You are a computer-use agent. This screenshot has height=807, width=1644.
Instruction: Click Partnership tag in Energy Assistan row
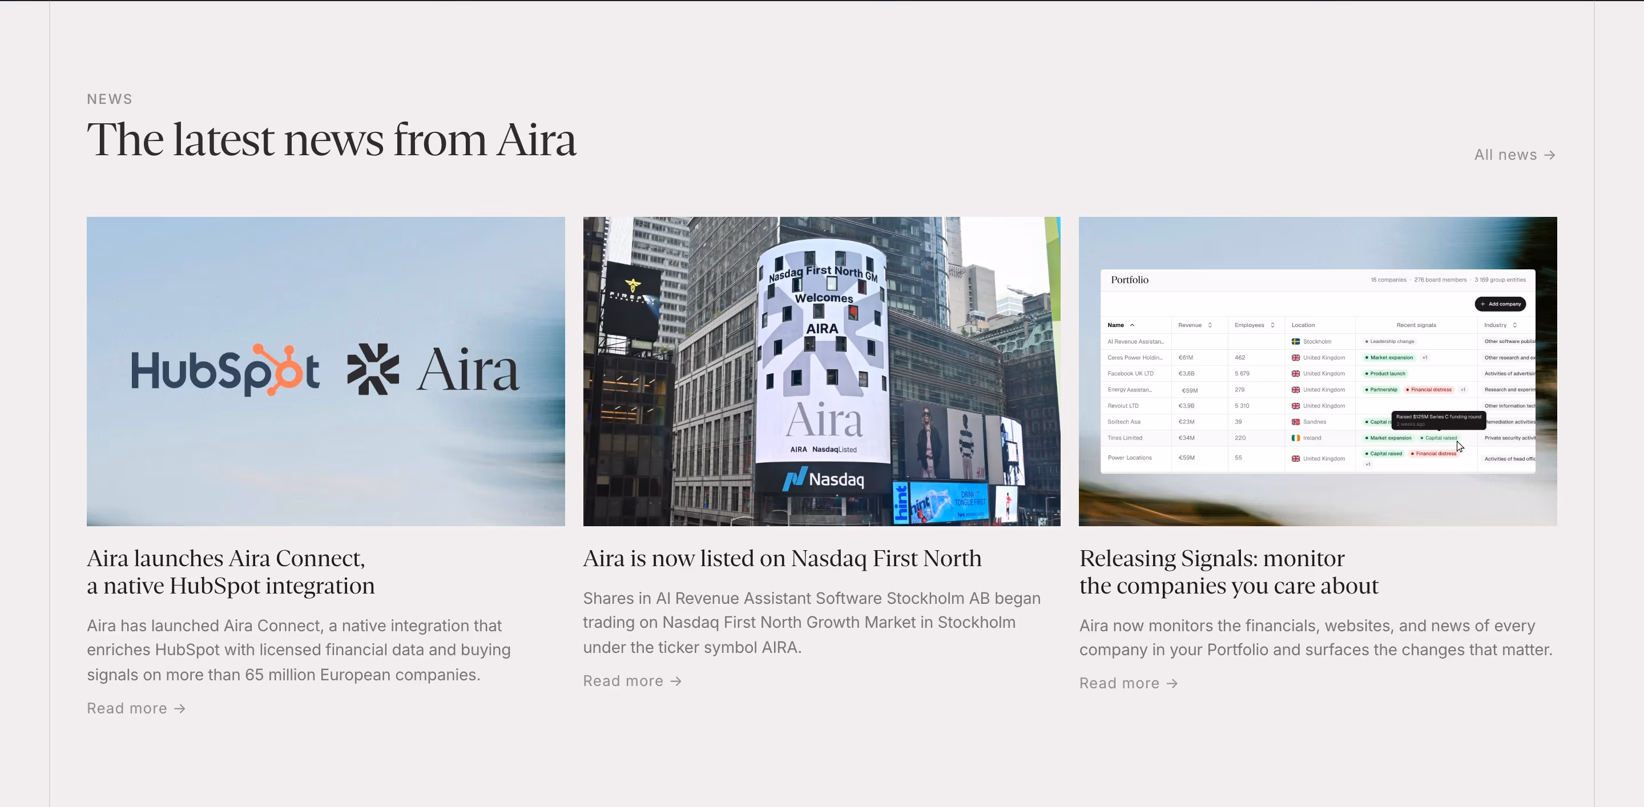tap(1381, 390)
